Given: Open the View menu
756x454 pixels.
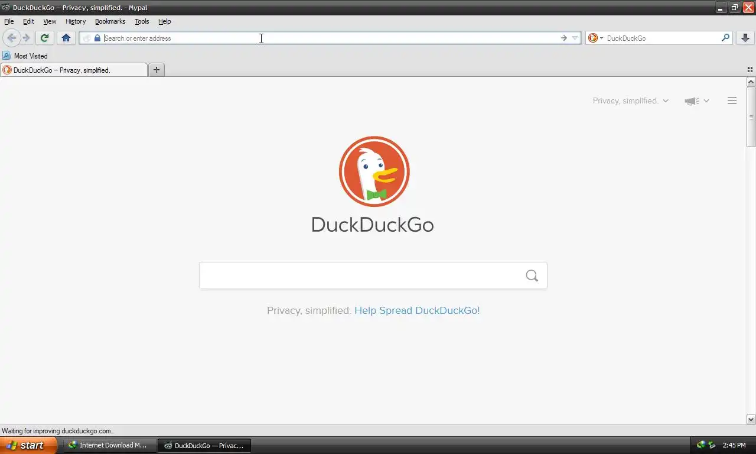Looking at the screenshot, I should pyautogui.click(x=50, y=21).
